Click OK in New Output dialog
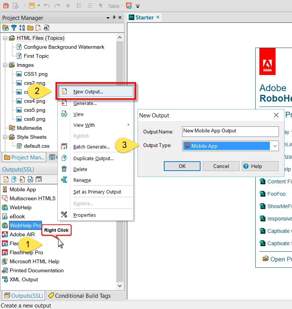This screenshot has height=309, width=292. coord(182,166)
